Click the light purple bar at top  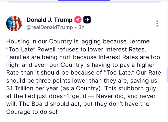coord(84,1)
